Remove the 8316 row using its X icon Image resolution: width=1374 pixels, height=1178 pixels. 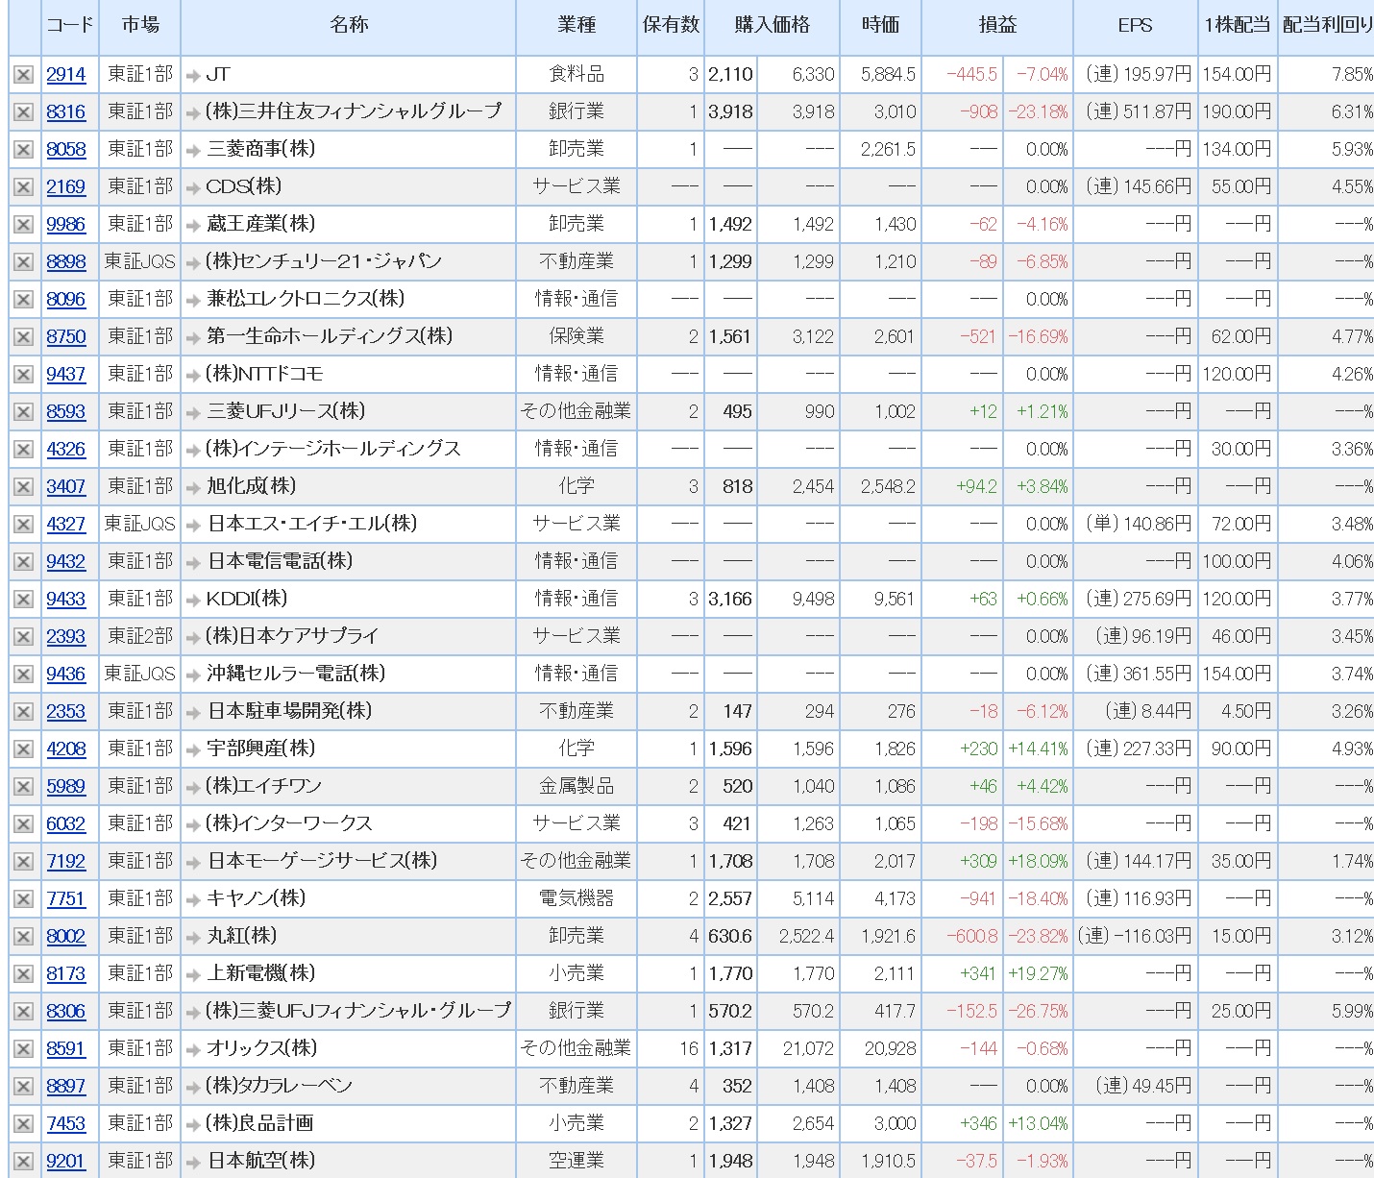[x=24, y=112]
